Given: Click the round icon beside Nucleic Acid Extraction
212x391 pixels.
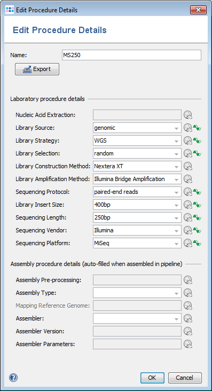Looking at the screenshot, I should [188, 115].
